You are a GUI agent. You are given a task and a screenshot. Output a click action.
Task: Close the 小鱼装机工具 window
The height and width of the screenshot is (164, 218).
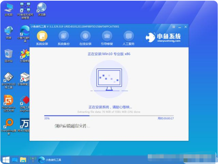click(186, 27)
